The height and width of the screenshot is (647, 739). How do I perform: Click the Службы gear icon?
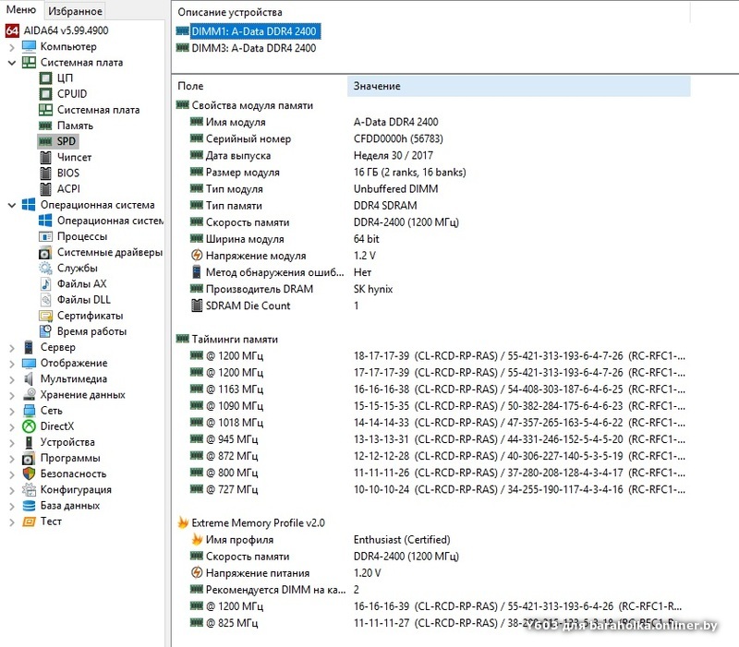click(x=45, y=269)
